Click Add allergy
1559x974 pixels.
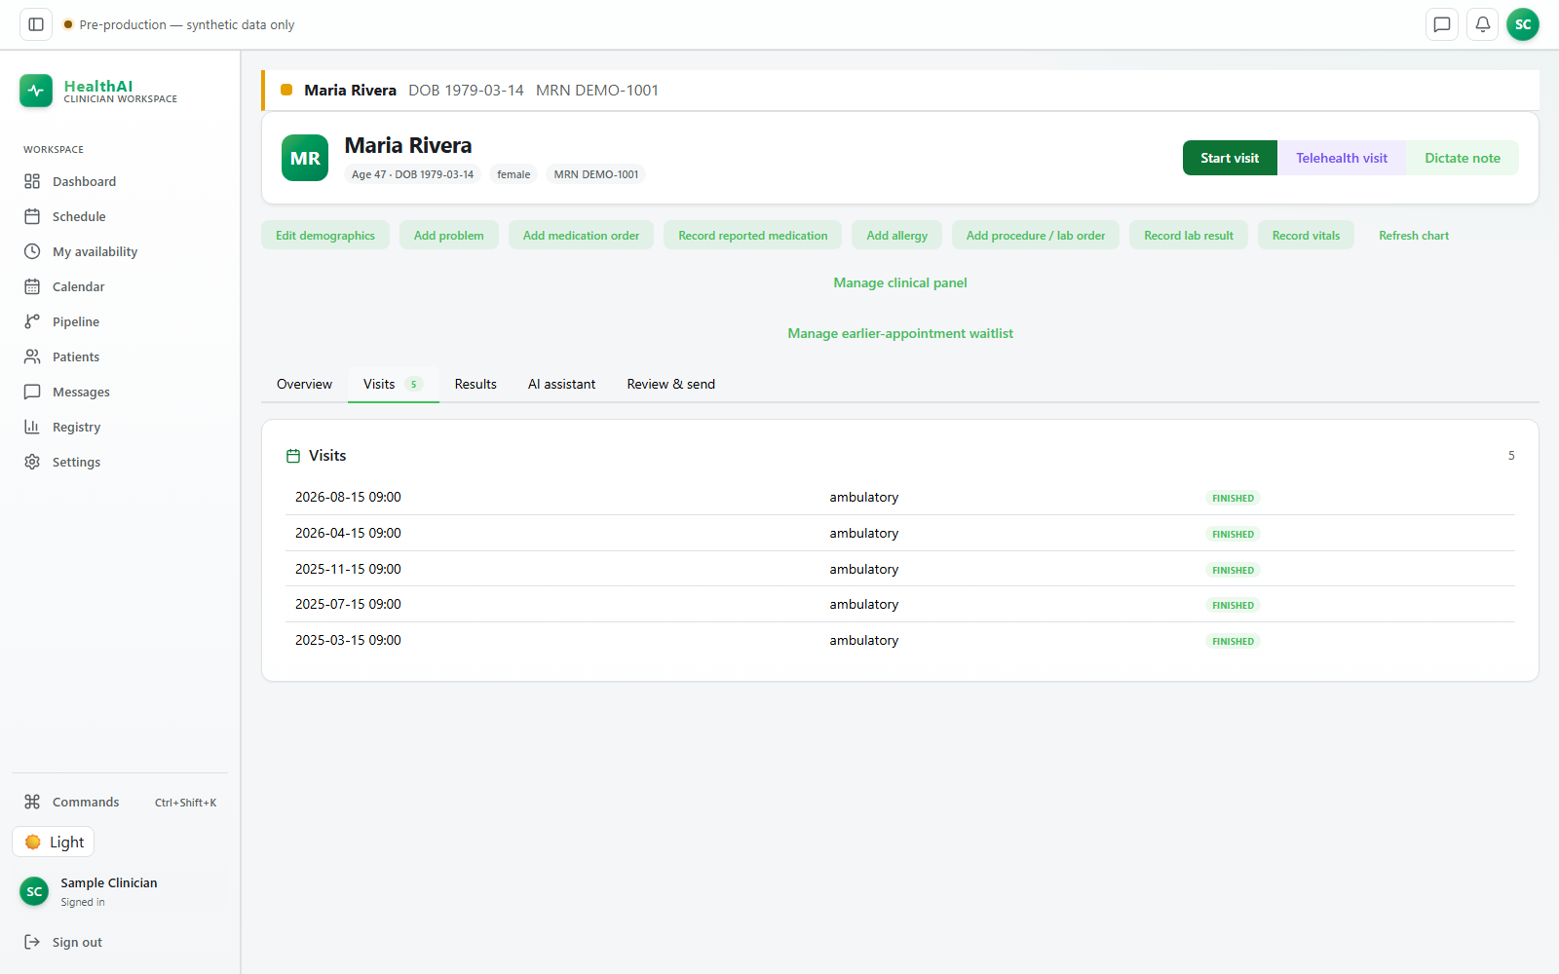point(897,235)
